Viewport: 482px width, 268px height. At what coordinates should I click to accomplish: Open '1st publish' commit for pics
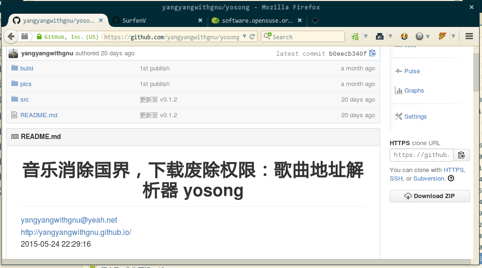[155, 84]
